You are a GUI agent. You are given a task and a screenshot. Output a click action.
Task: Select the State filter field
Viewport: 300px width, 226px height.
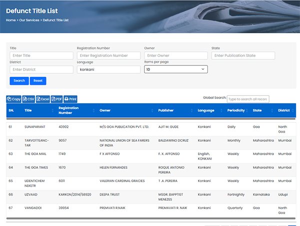click(243, 56)
